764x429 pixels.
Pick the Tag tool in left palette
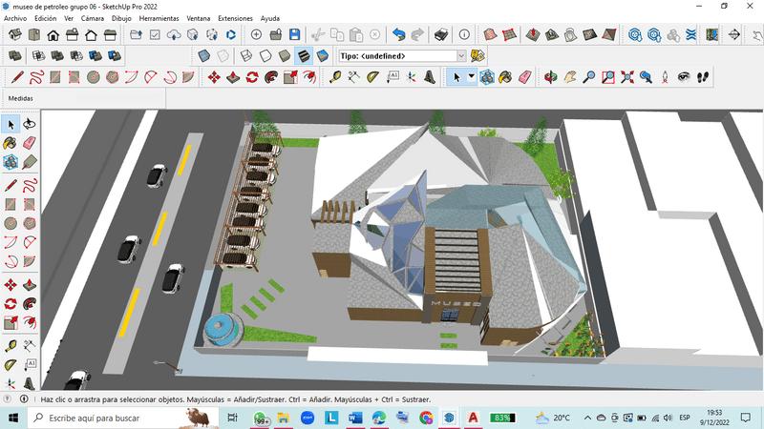coord(30,162)
